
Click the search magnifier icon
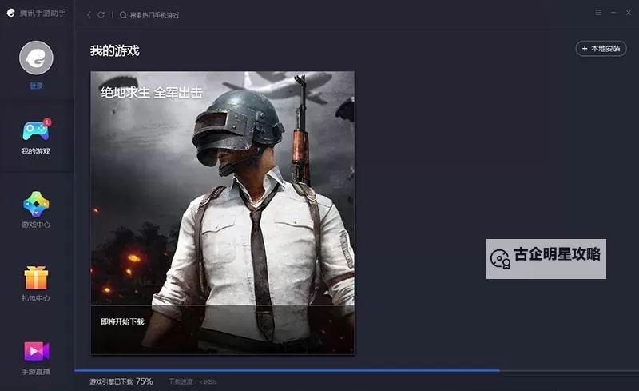(x=123, y=14)
